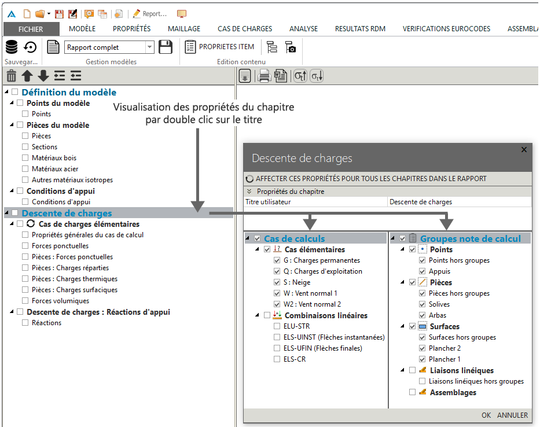This screenshot has width=540, height=427.
Task: Open the FICHIER tab
Action: click(x=31, y=30)
